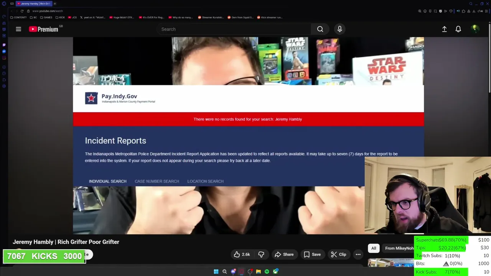Click the send/flow arrow toolbar icon
The height and width of the screenshot is (276, 491).
[445, 11]
